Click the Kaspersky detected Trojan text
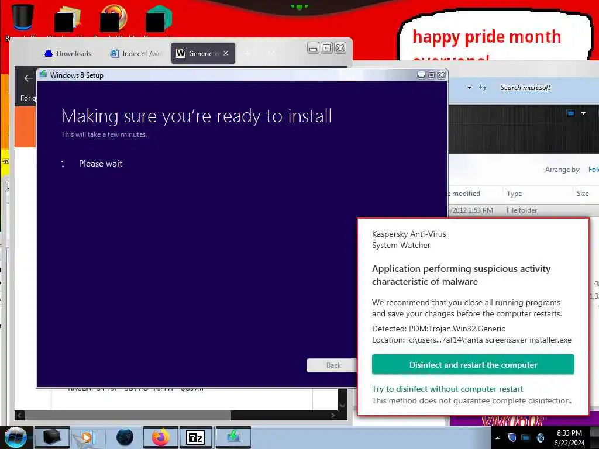Image resolution: width=599 pixels, height=449 pixels. click(439, 329)
